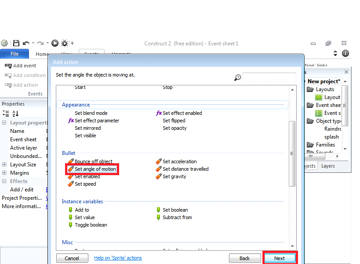Select the Bounce off object bullet action

pyautogui.click(x=90, y=161)
